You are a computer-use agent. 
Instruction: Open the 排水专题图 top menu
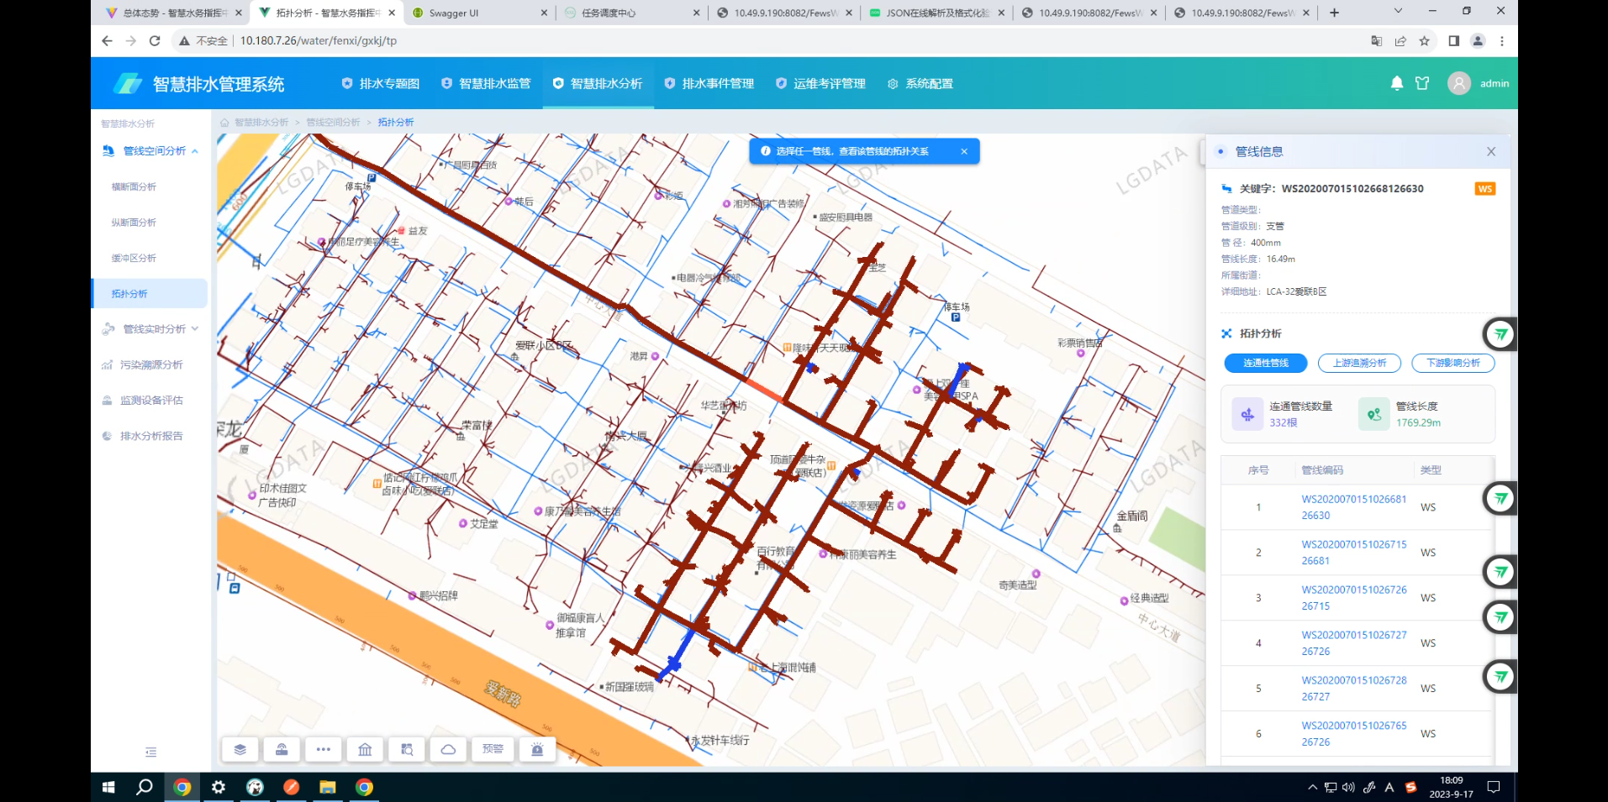click(380, 83)
